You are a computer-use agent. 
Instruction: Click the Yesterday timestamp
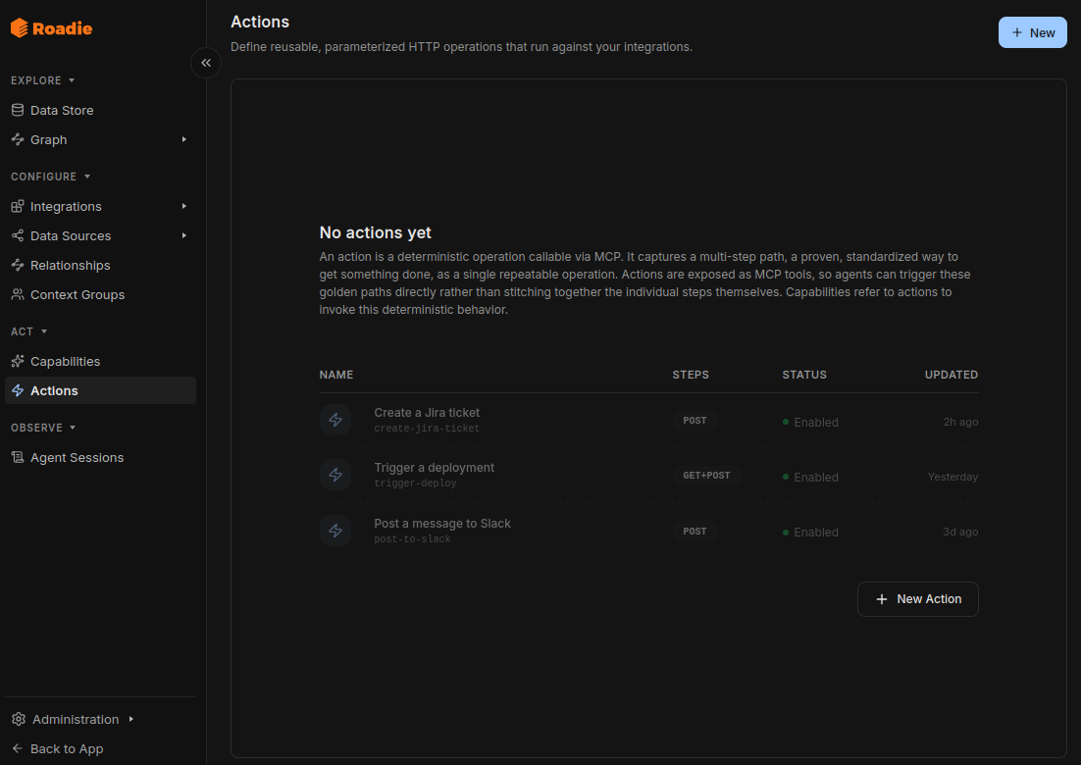coord(952,477)
